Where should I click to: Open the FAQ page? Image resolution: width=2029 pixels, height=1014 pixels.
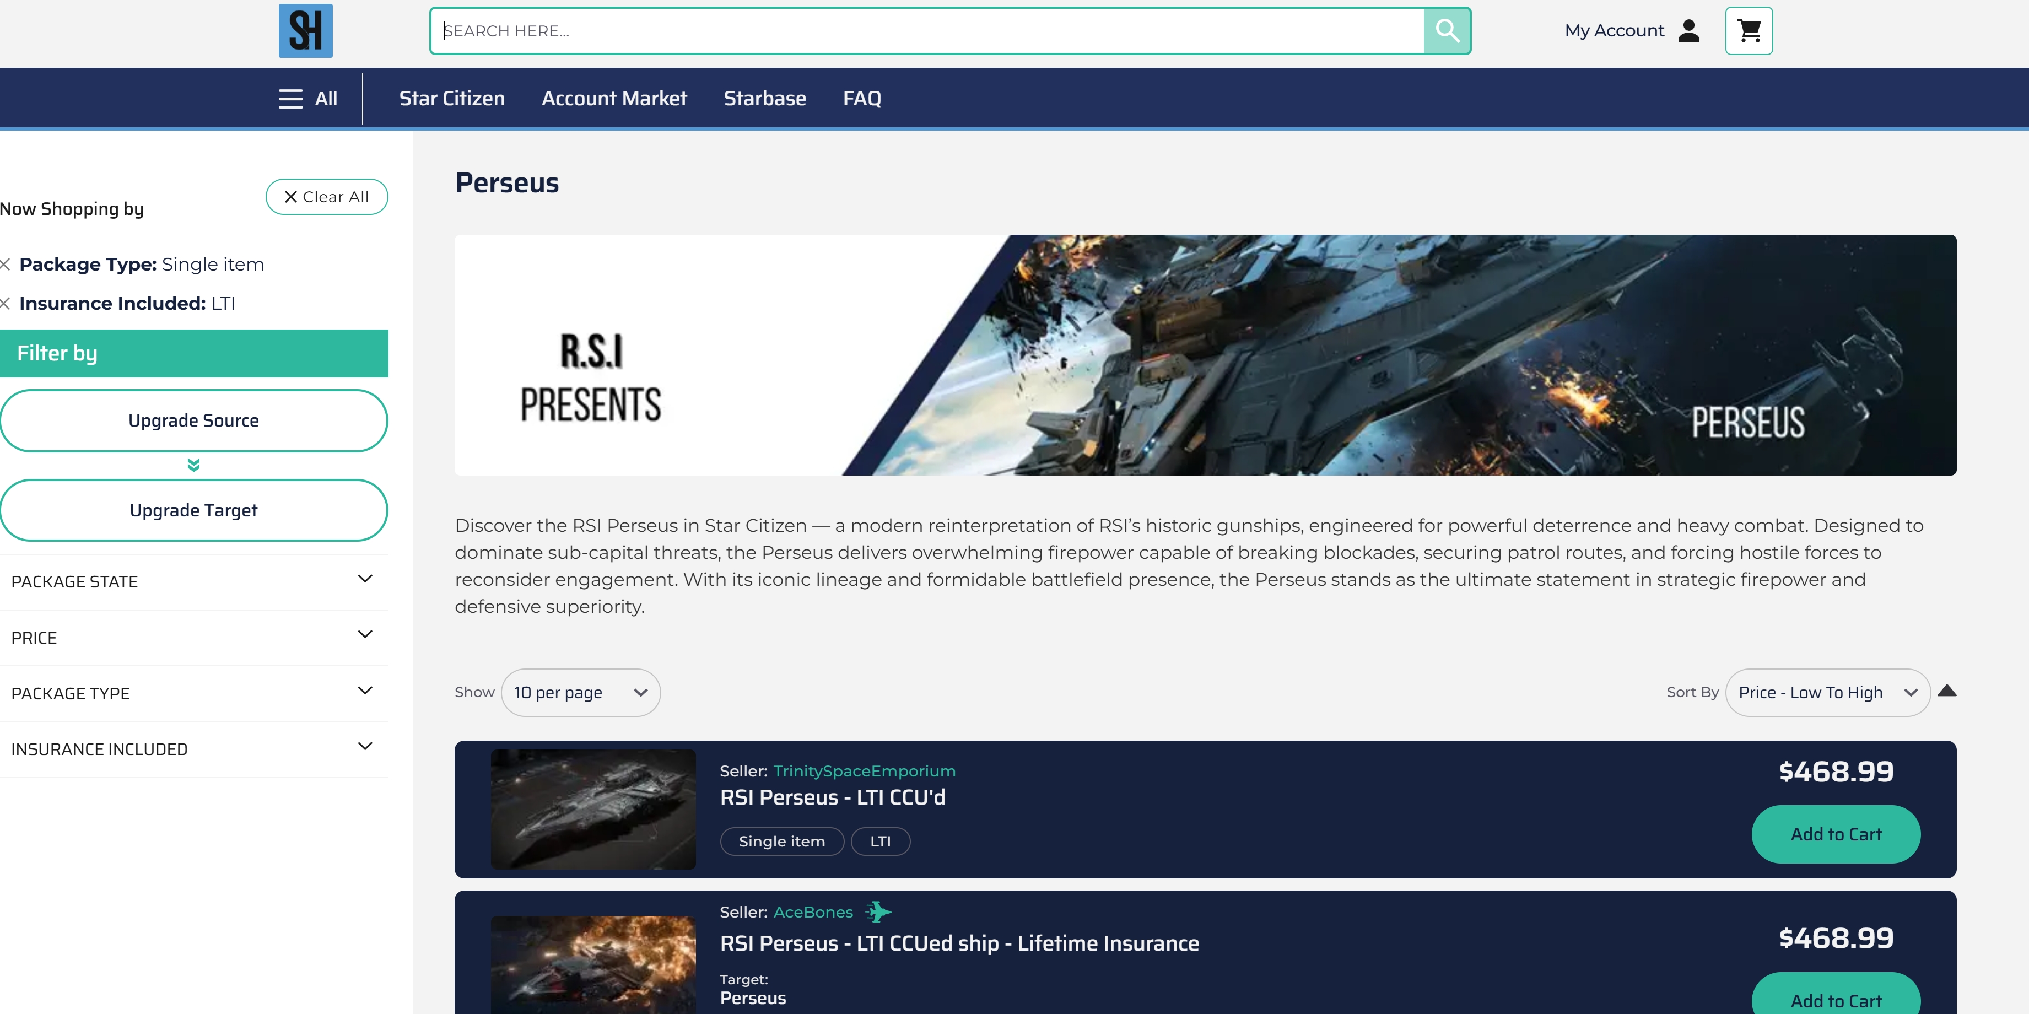pyautogui.click(x=862, y=99)
